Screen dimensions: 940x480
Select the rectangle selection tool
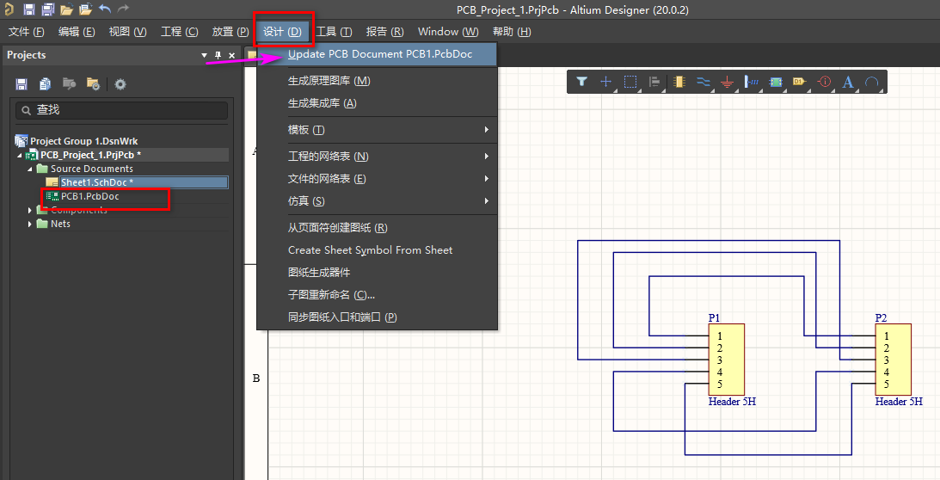630,82
